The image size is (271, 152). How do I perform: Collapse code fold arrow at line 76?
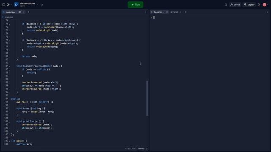click(x=9, y=41)
